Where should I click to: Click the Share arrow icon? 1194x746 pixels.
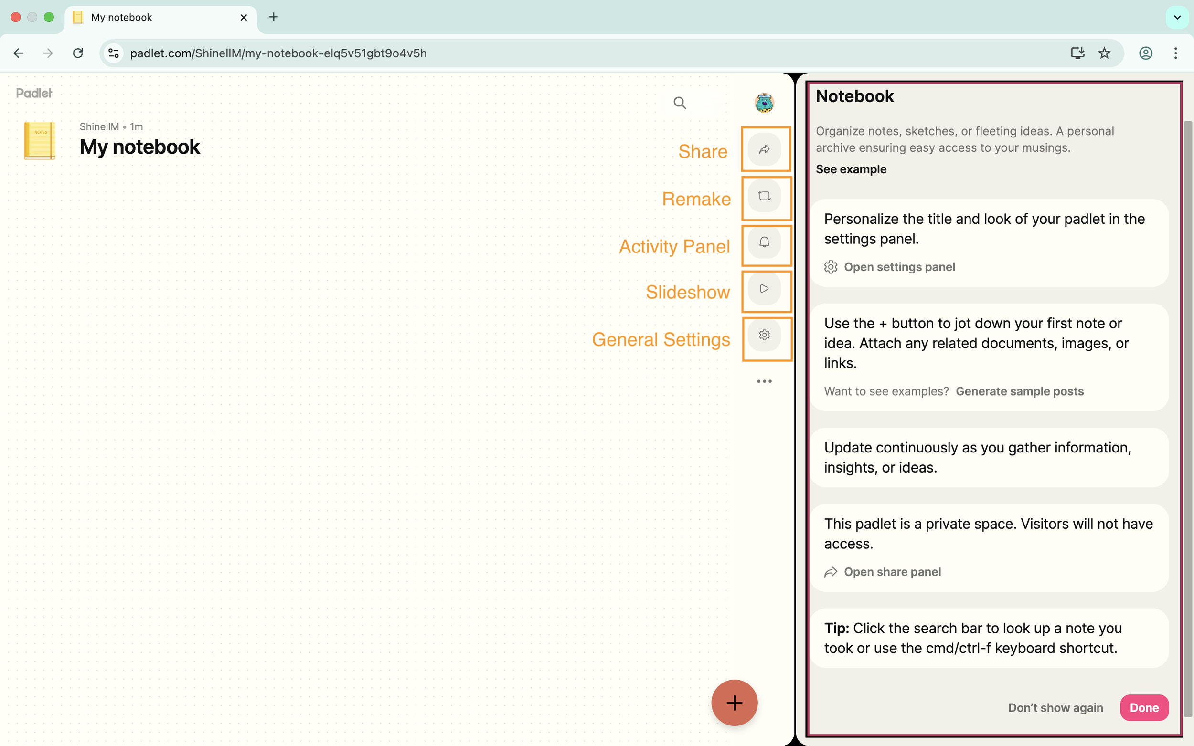(x=764, y=149)
